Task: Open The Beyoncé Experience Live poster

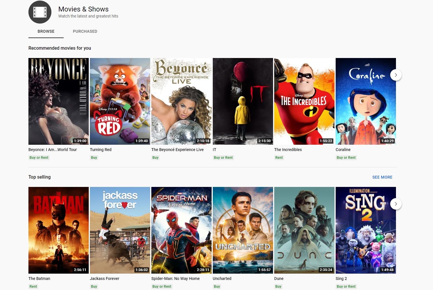Action: (x=181, y=101)
